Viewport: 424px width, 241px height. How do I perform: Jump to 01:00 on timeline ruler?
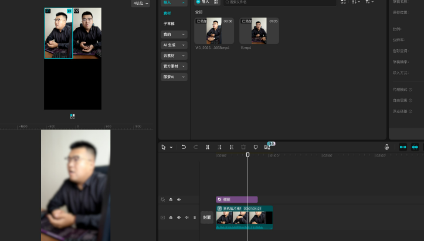click(x=273, y=155)
